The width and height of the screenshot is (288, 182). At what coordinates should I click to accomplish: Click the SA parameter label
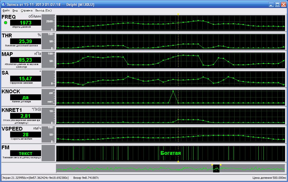click(x=5, y=73)
